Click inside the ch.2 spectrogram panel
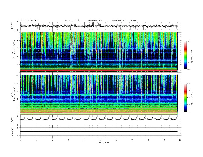The image size is (203, 157). click(x=99, y=95)
